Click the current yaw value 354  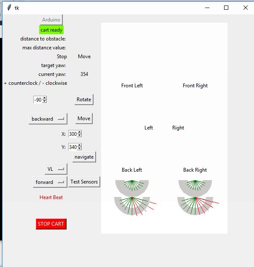pos(84,74)
